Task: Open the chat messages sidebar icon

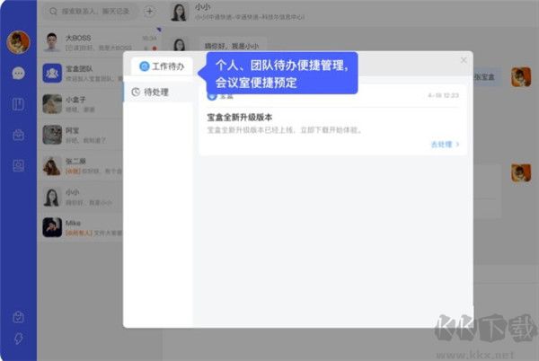Action: pos(18,73)
